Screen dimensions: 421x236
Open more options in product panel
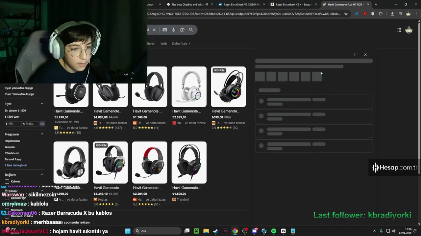click(x=355, y=55)
